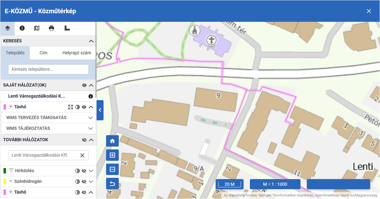Show the bottom Távhő layer
380x199 pixels.
tap(84, 192)
